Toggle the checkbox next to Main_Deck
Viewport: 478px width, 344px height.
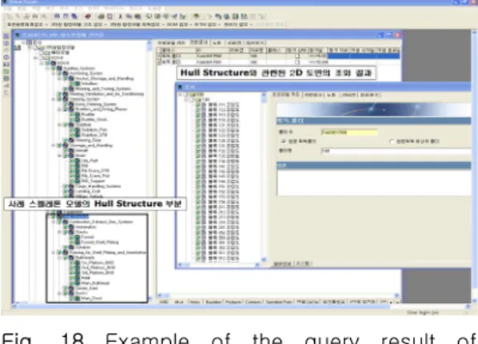tap(72, 299)
